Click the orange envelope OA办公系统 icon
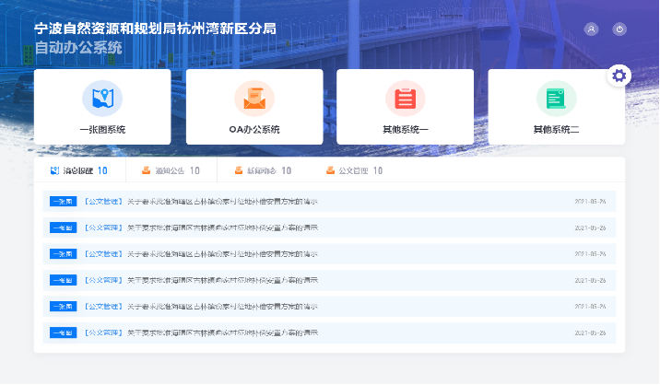 click(253, 97)
